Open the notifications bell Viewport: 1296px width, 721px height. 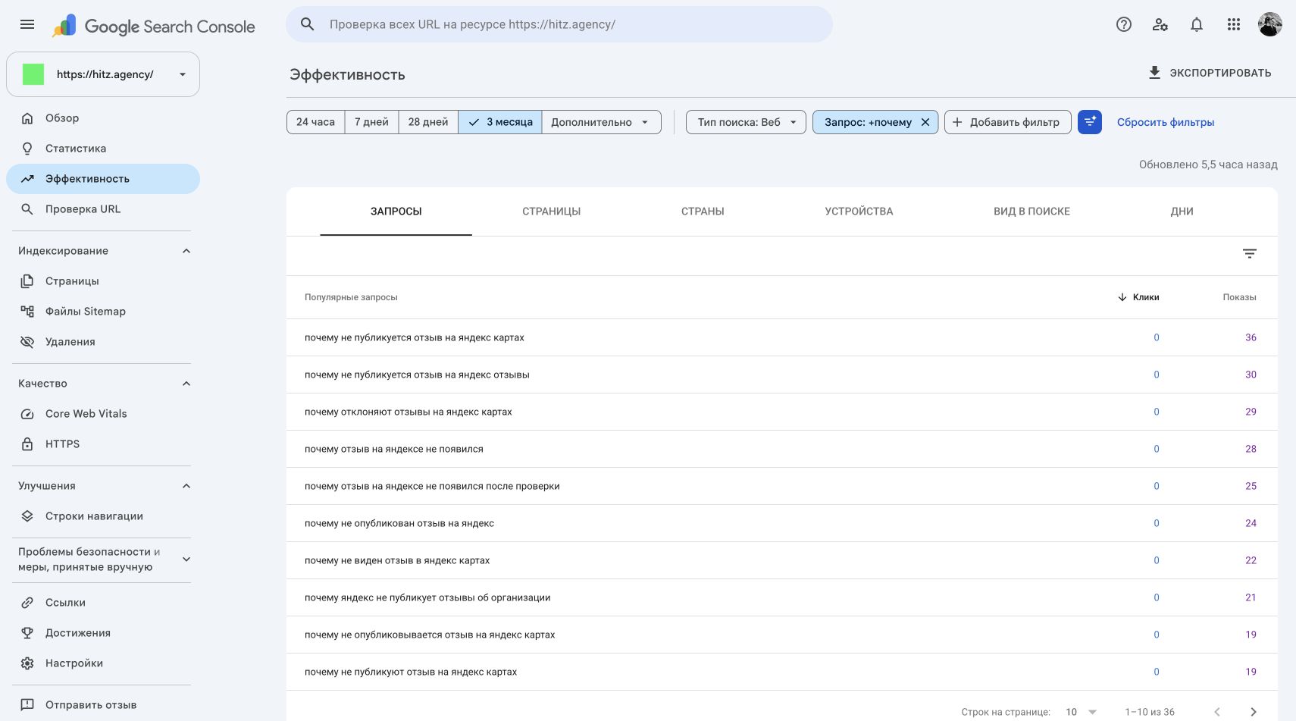point(1197,24)
